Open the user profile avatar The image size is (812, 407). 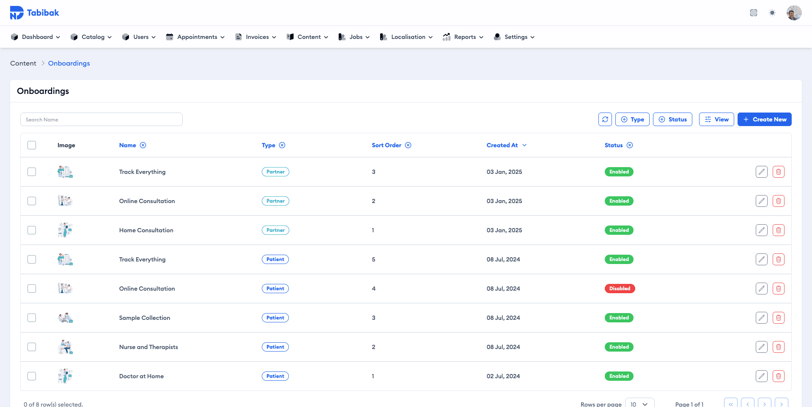[x=794, y=13]
